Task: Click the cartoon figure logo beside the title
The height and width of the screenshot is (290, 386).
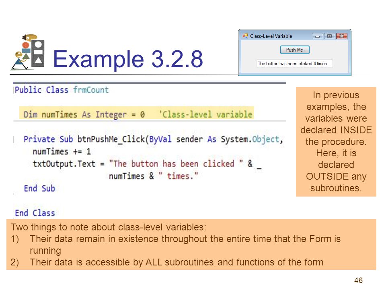Action: (28, 52)
